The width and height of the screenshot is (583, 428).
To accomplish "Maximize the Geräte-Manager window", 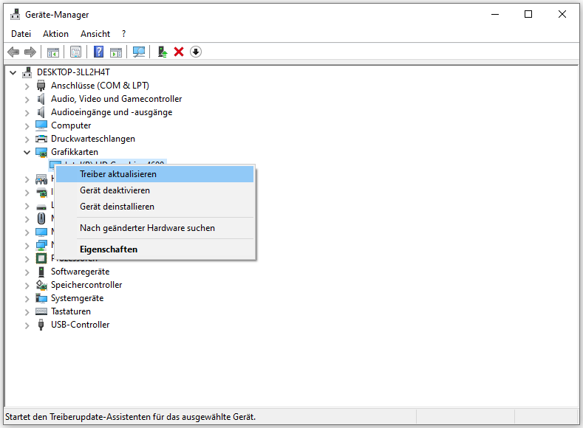I will click(x=528, y=15).
